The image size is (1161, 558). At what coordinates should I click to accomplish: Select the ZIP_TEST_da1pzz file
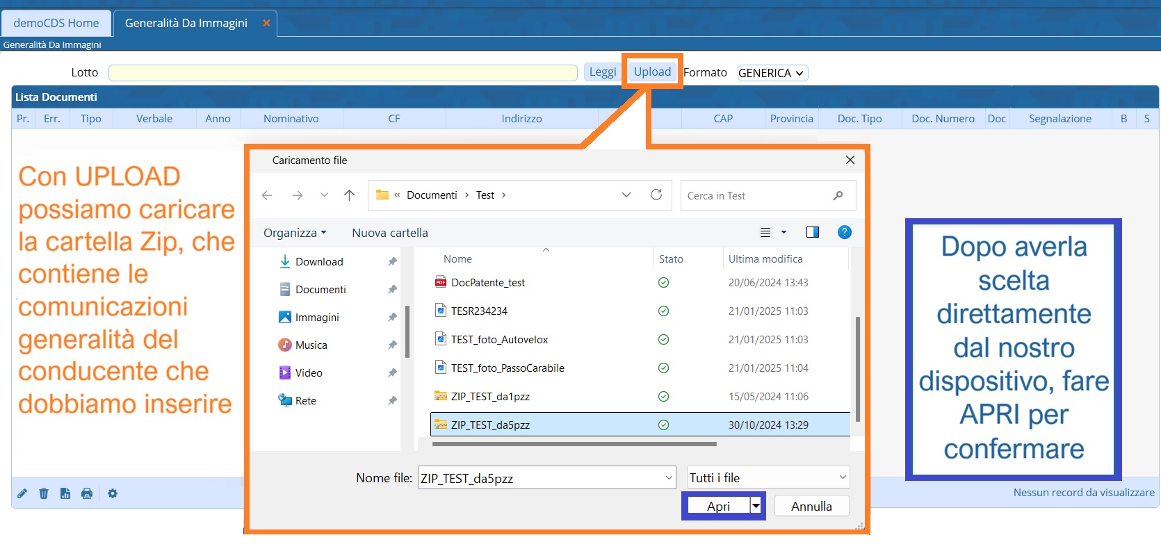tap(490, 396)
